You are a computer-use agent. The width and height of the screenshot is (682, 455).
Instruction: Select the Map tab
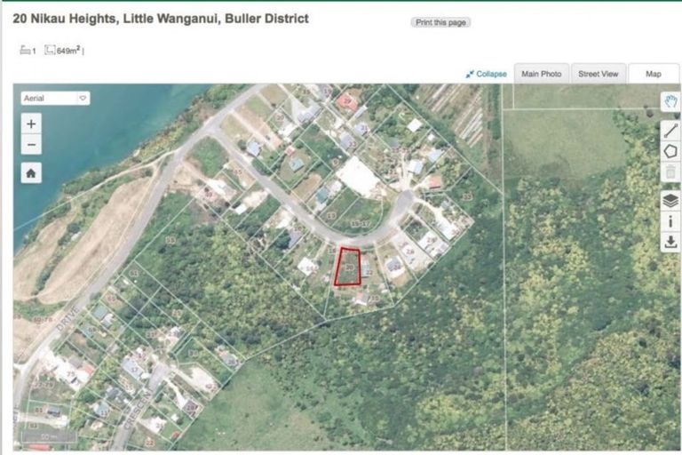[653, 74]
